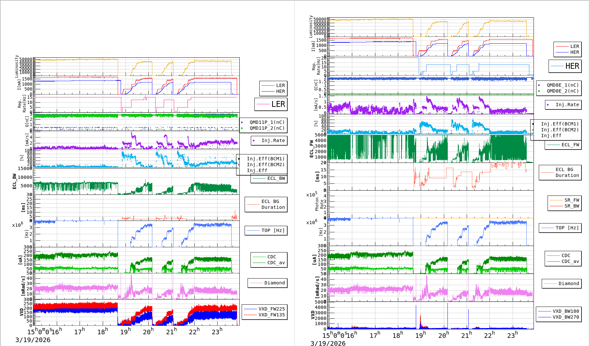Click the SR_BW red legend entry
Image resolution: width=589 pixels, height=346 pixels.
[x=571, y=206]
